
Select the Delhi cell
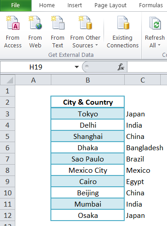tap(88, 125)
